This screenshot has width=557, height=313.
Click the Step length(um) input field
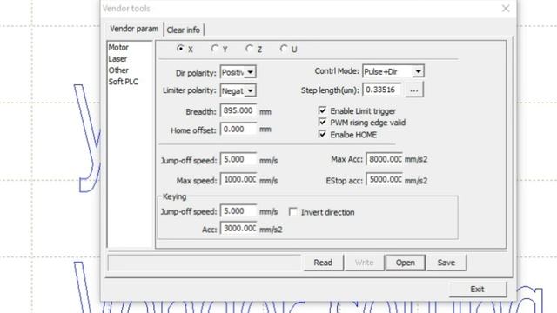click(382, 90)
